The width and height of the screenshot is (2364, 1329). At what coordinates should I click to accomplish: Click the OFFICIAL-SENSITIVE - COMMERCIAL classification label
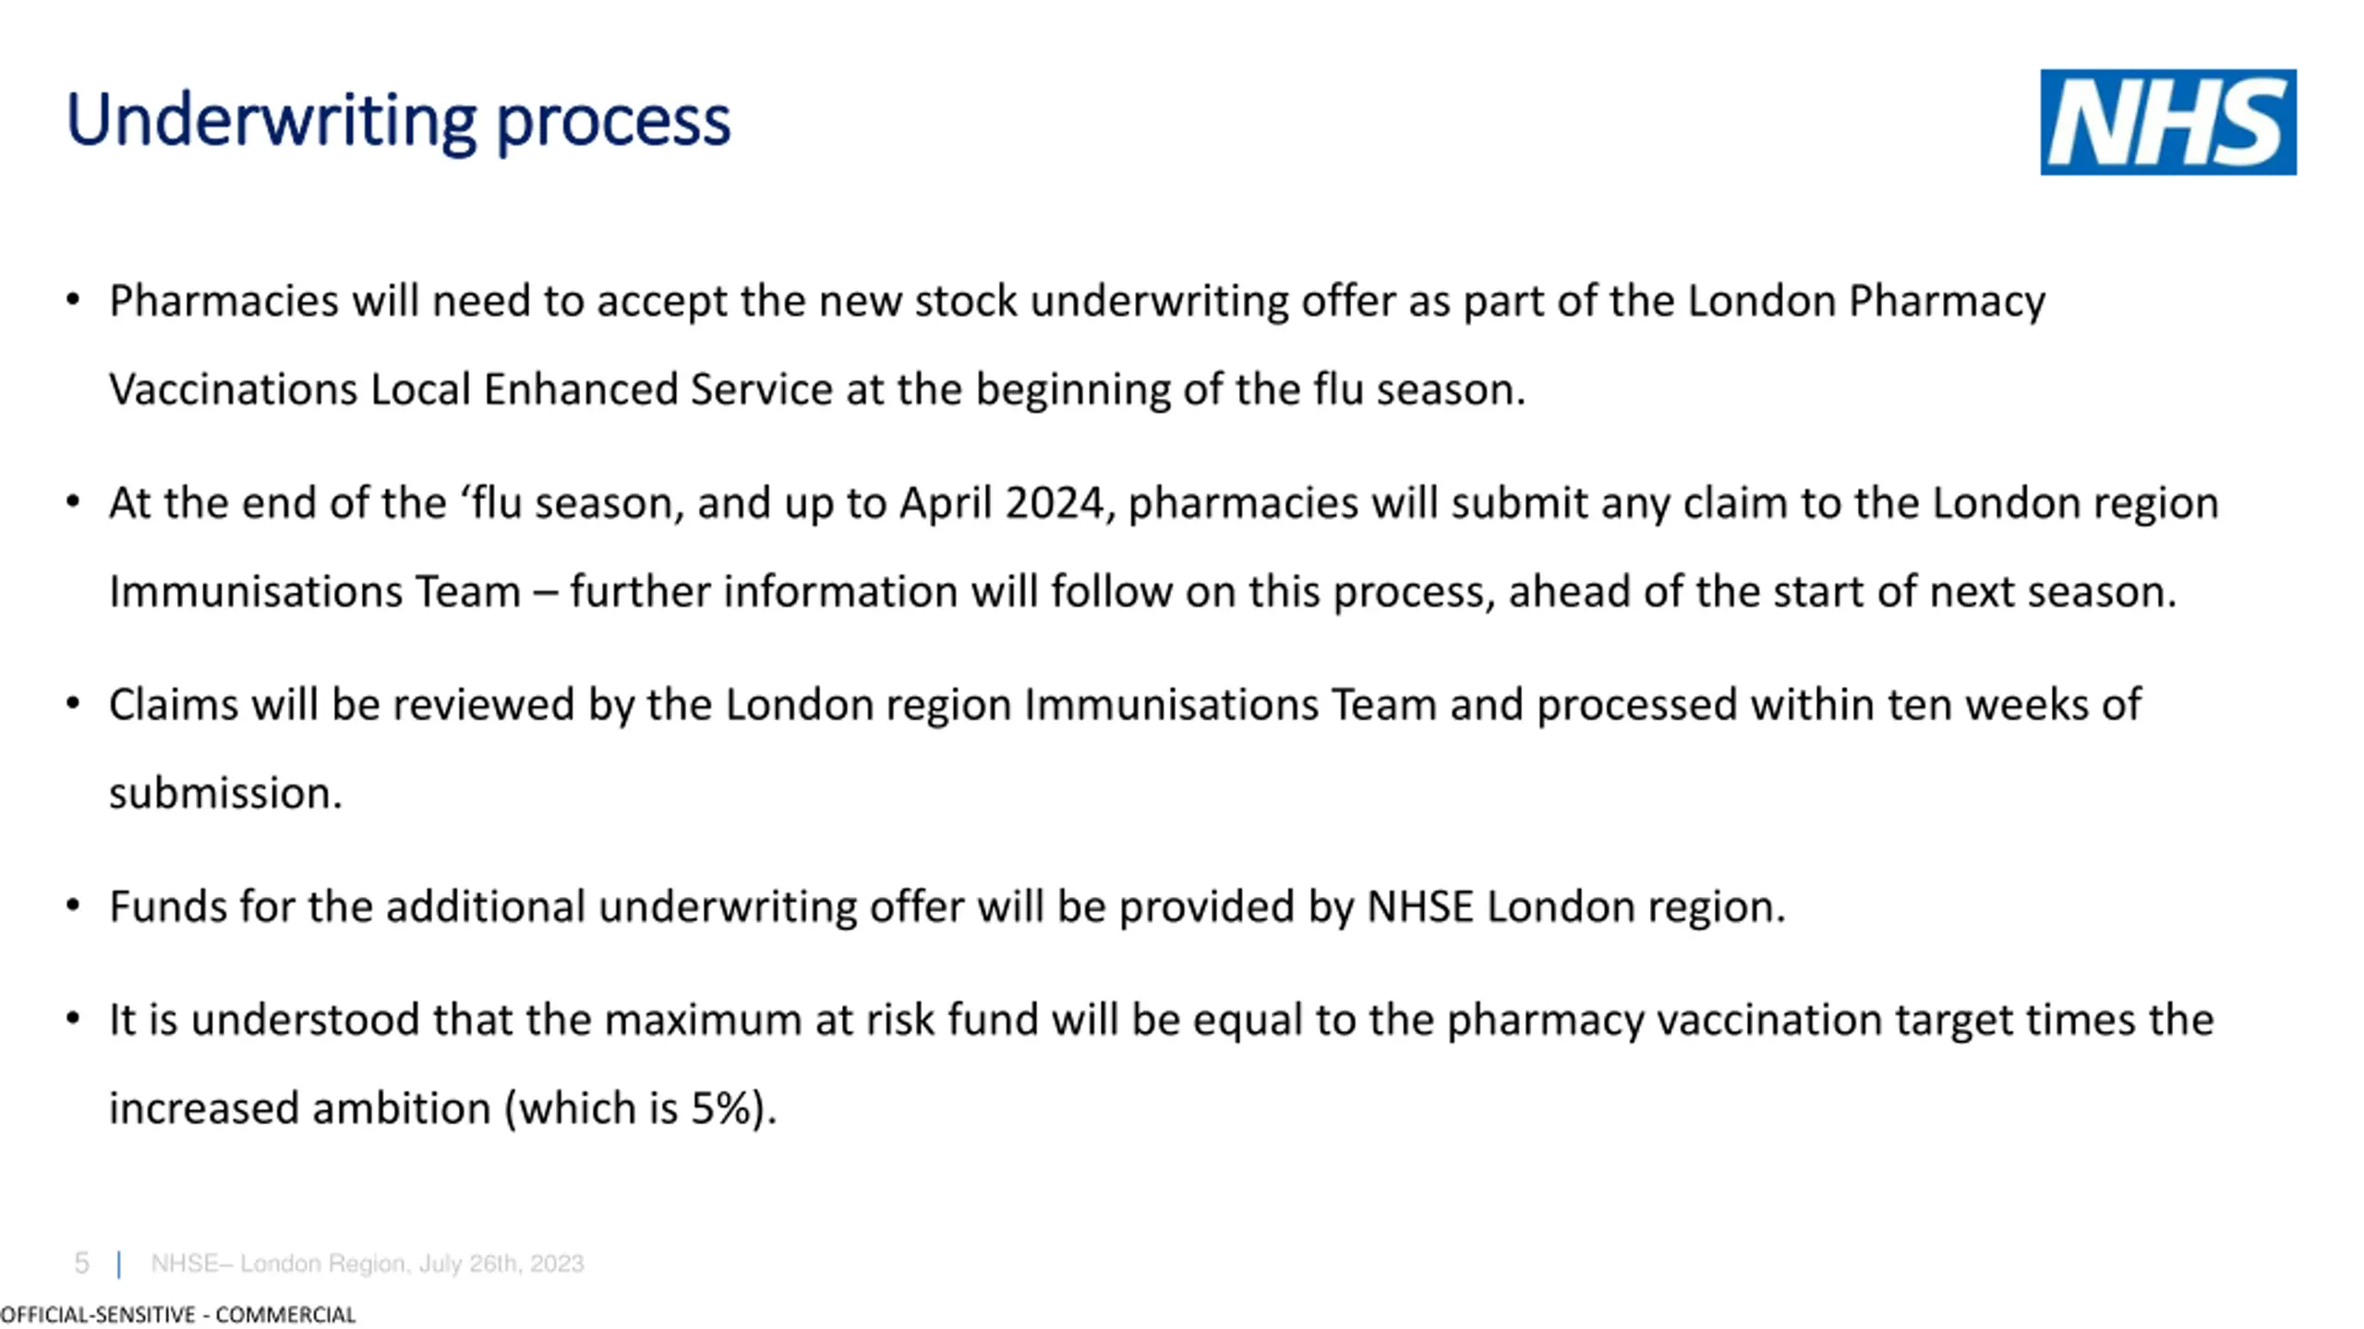point(178,1314)
